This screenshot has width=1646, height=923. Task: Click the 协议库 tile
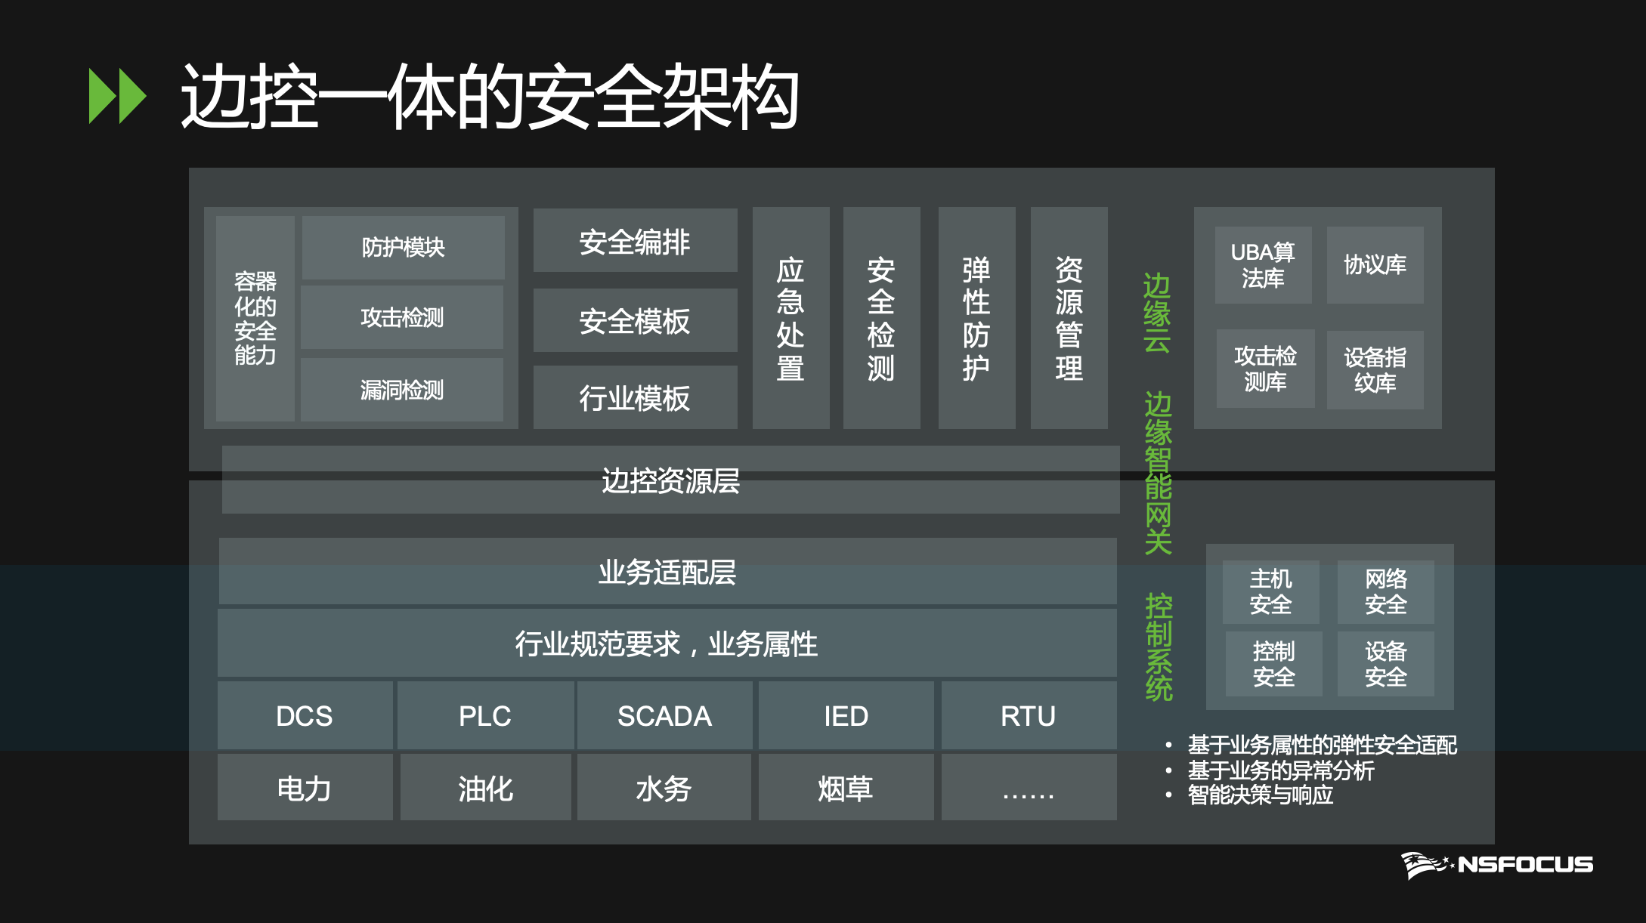pos(1375,265)
